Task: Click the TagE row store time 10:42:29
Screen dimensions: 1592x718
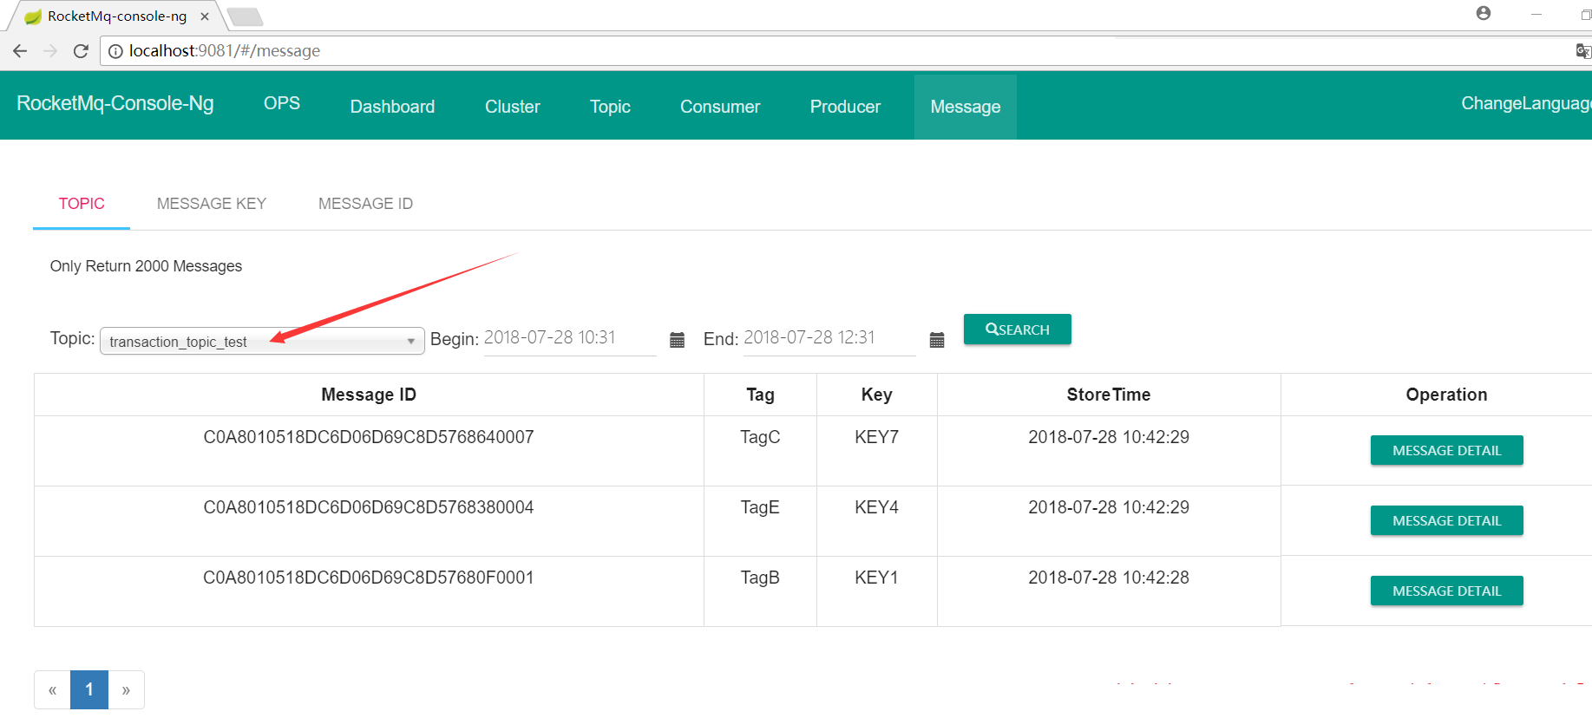Action: tap(1109, 507)
